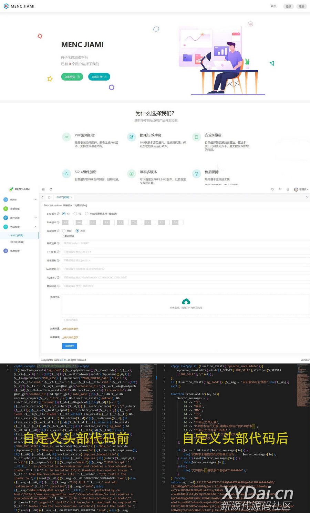
Task: Click the refresh icon in admin toolbar
Action: (51, 189)
